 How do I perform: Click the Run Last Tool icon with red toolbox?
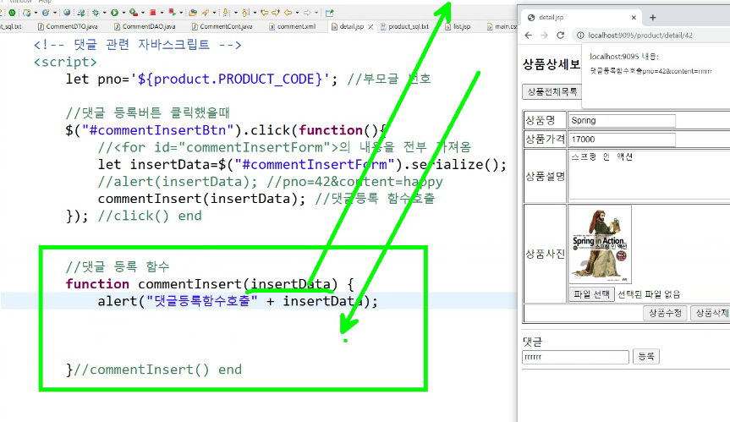click(x=134, y=13)
